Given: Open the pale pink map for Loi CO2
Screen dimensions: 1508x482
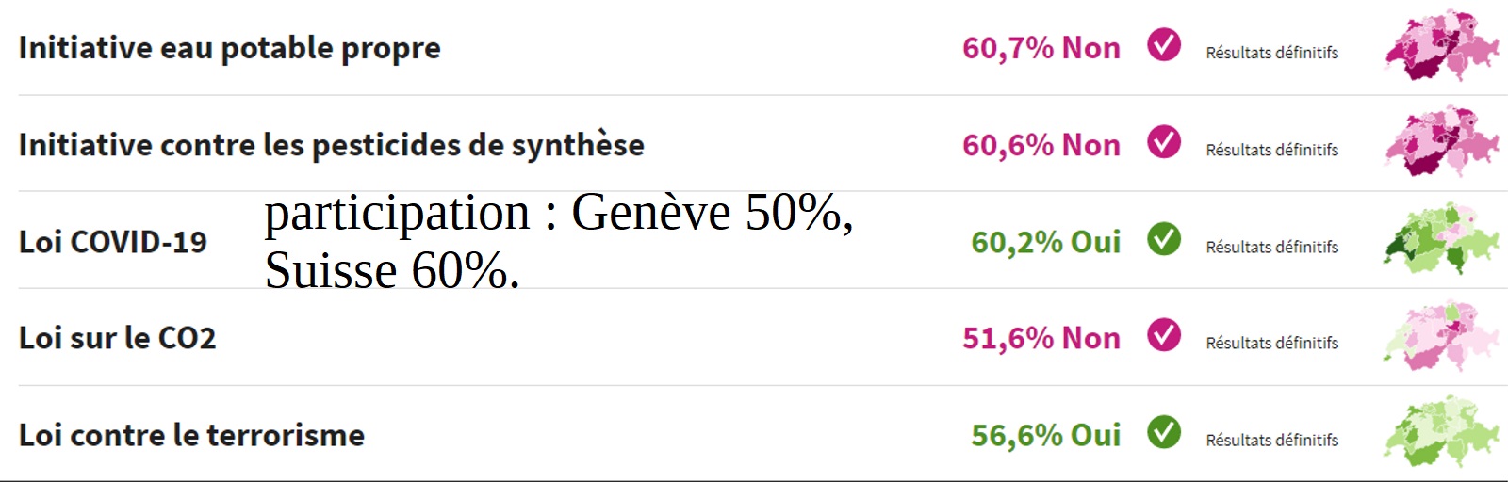Looking at the screenshot, I should (x=1441, y=336).
